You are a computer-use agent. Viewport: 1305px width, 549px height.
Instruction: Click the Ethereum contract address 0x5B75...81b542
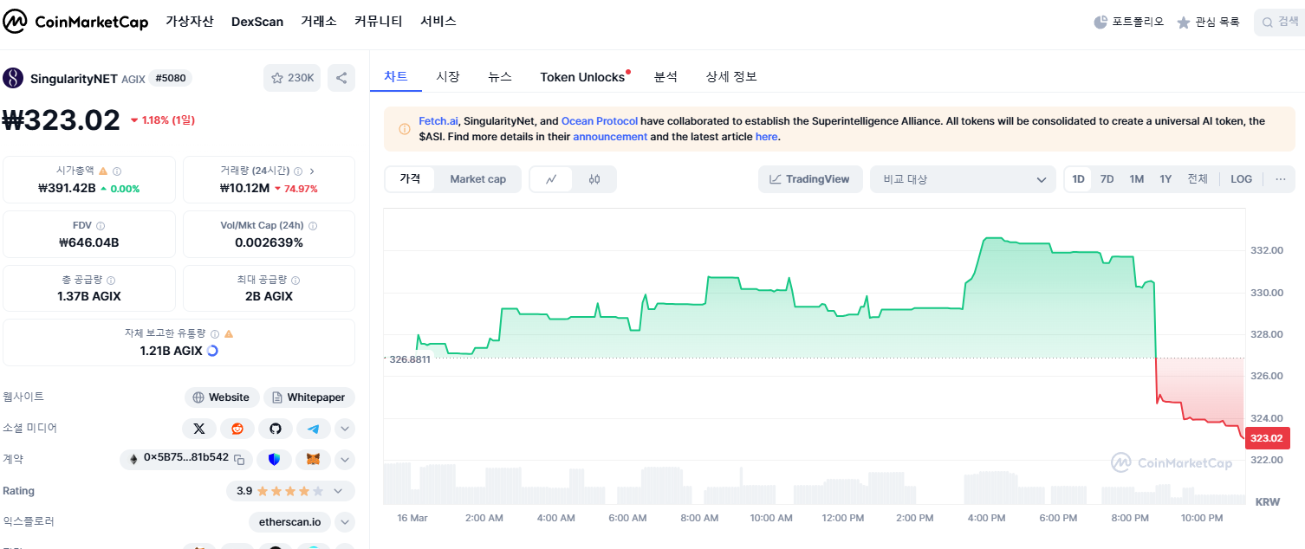click(186, 458)
